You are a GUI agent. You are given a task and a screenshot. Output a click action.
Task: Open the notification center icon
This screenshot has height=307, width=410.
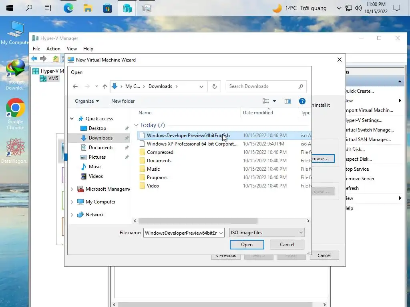click(x=397, y=8)
